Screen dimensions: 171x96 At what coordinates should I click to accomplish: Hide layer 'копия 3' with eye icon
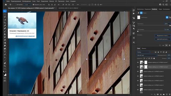[138, 81]
